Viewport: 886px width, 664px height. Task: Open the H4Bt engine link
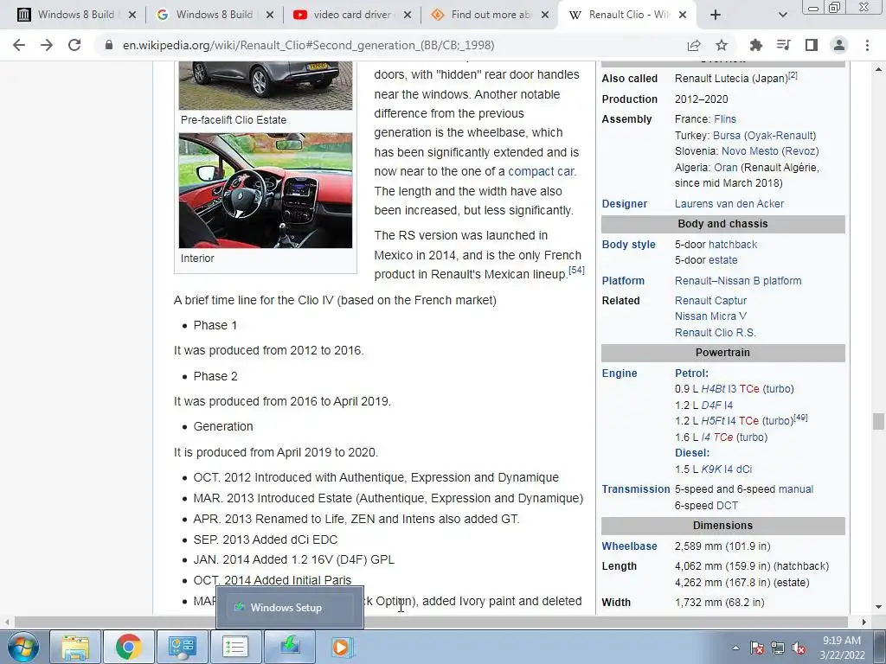coord(713,389)
